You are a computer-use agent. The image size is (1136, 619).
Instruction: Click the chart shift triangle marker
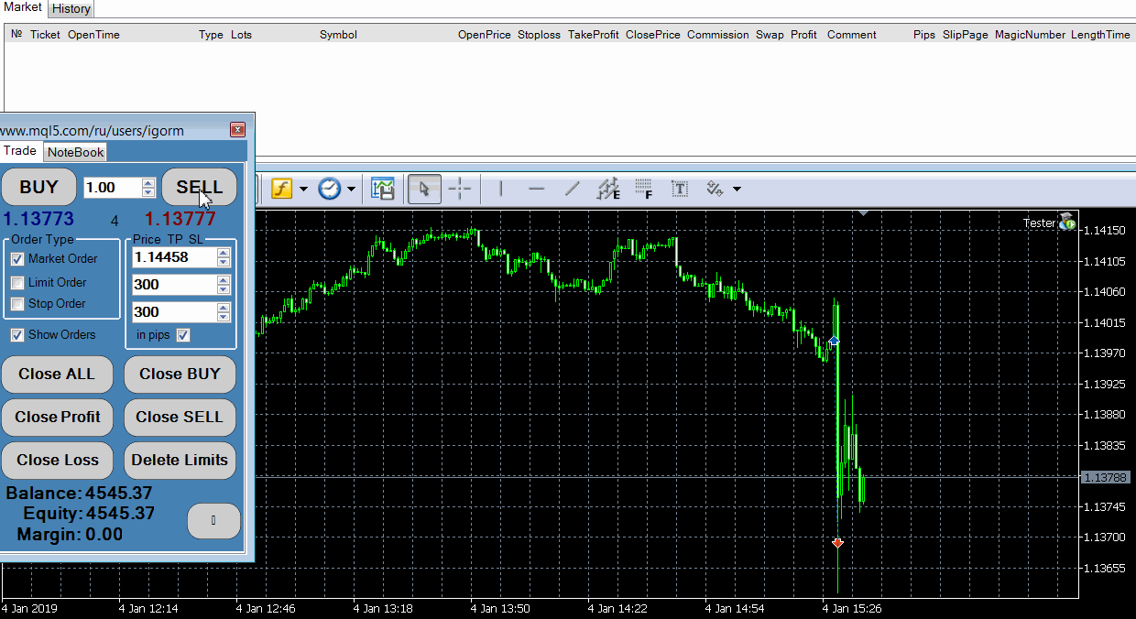(x=863, y=212)
